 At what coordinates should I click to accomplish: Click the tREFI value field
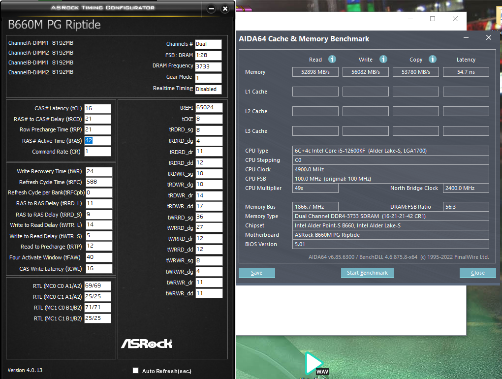pyautogui.click(x=209, y=108)
